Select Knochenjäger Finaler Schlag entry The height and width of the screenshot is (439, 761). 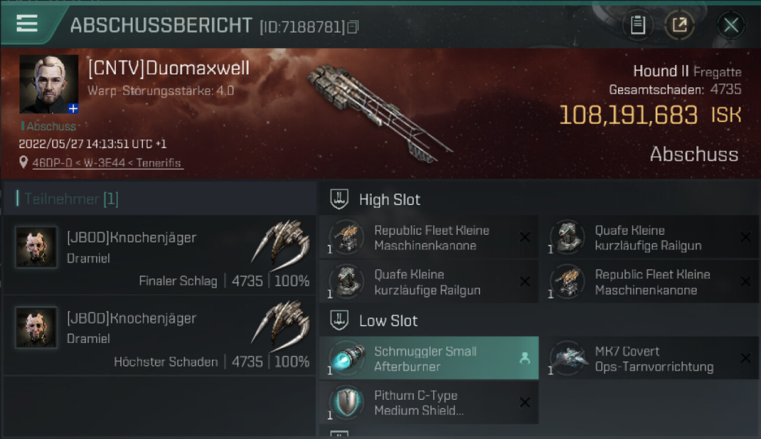click(x=159, y=255)
